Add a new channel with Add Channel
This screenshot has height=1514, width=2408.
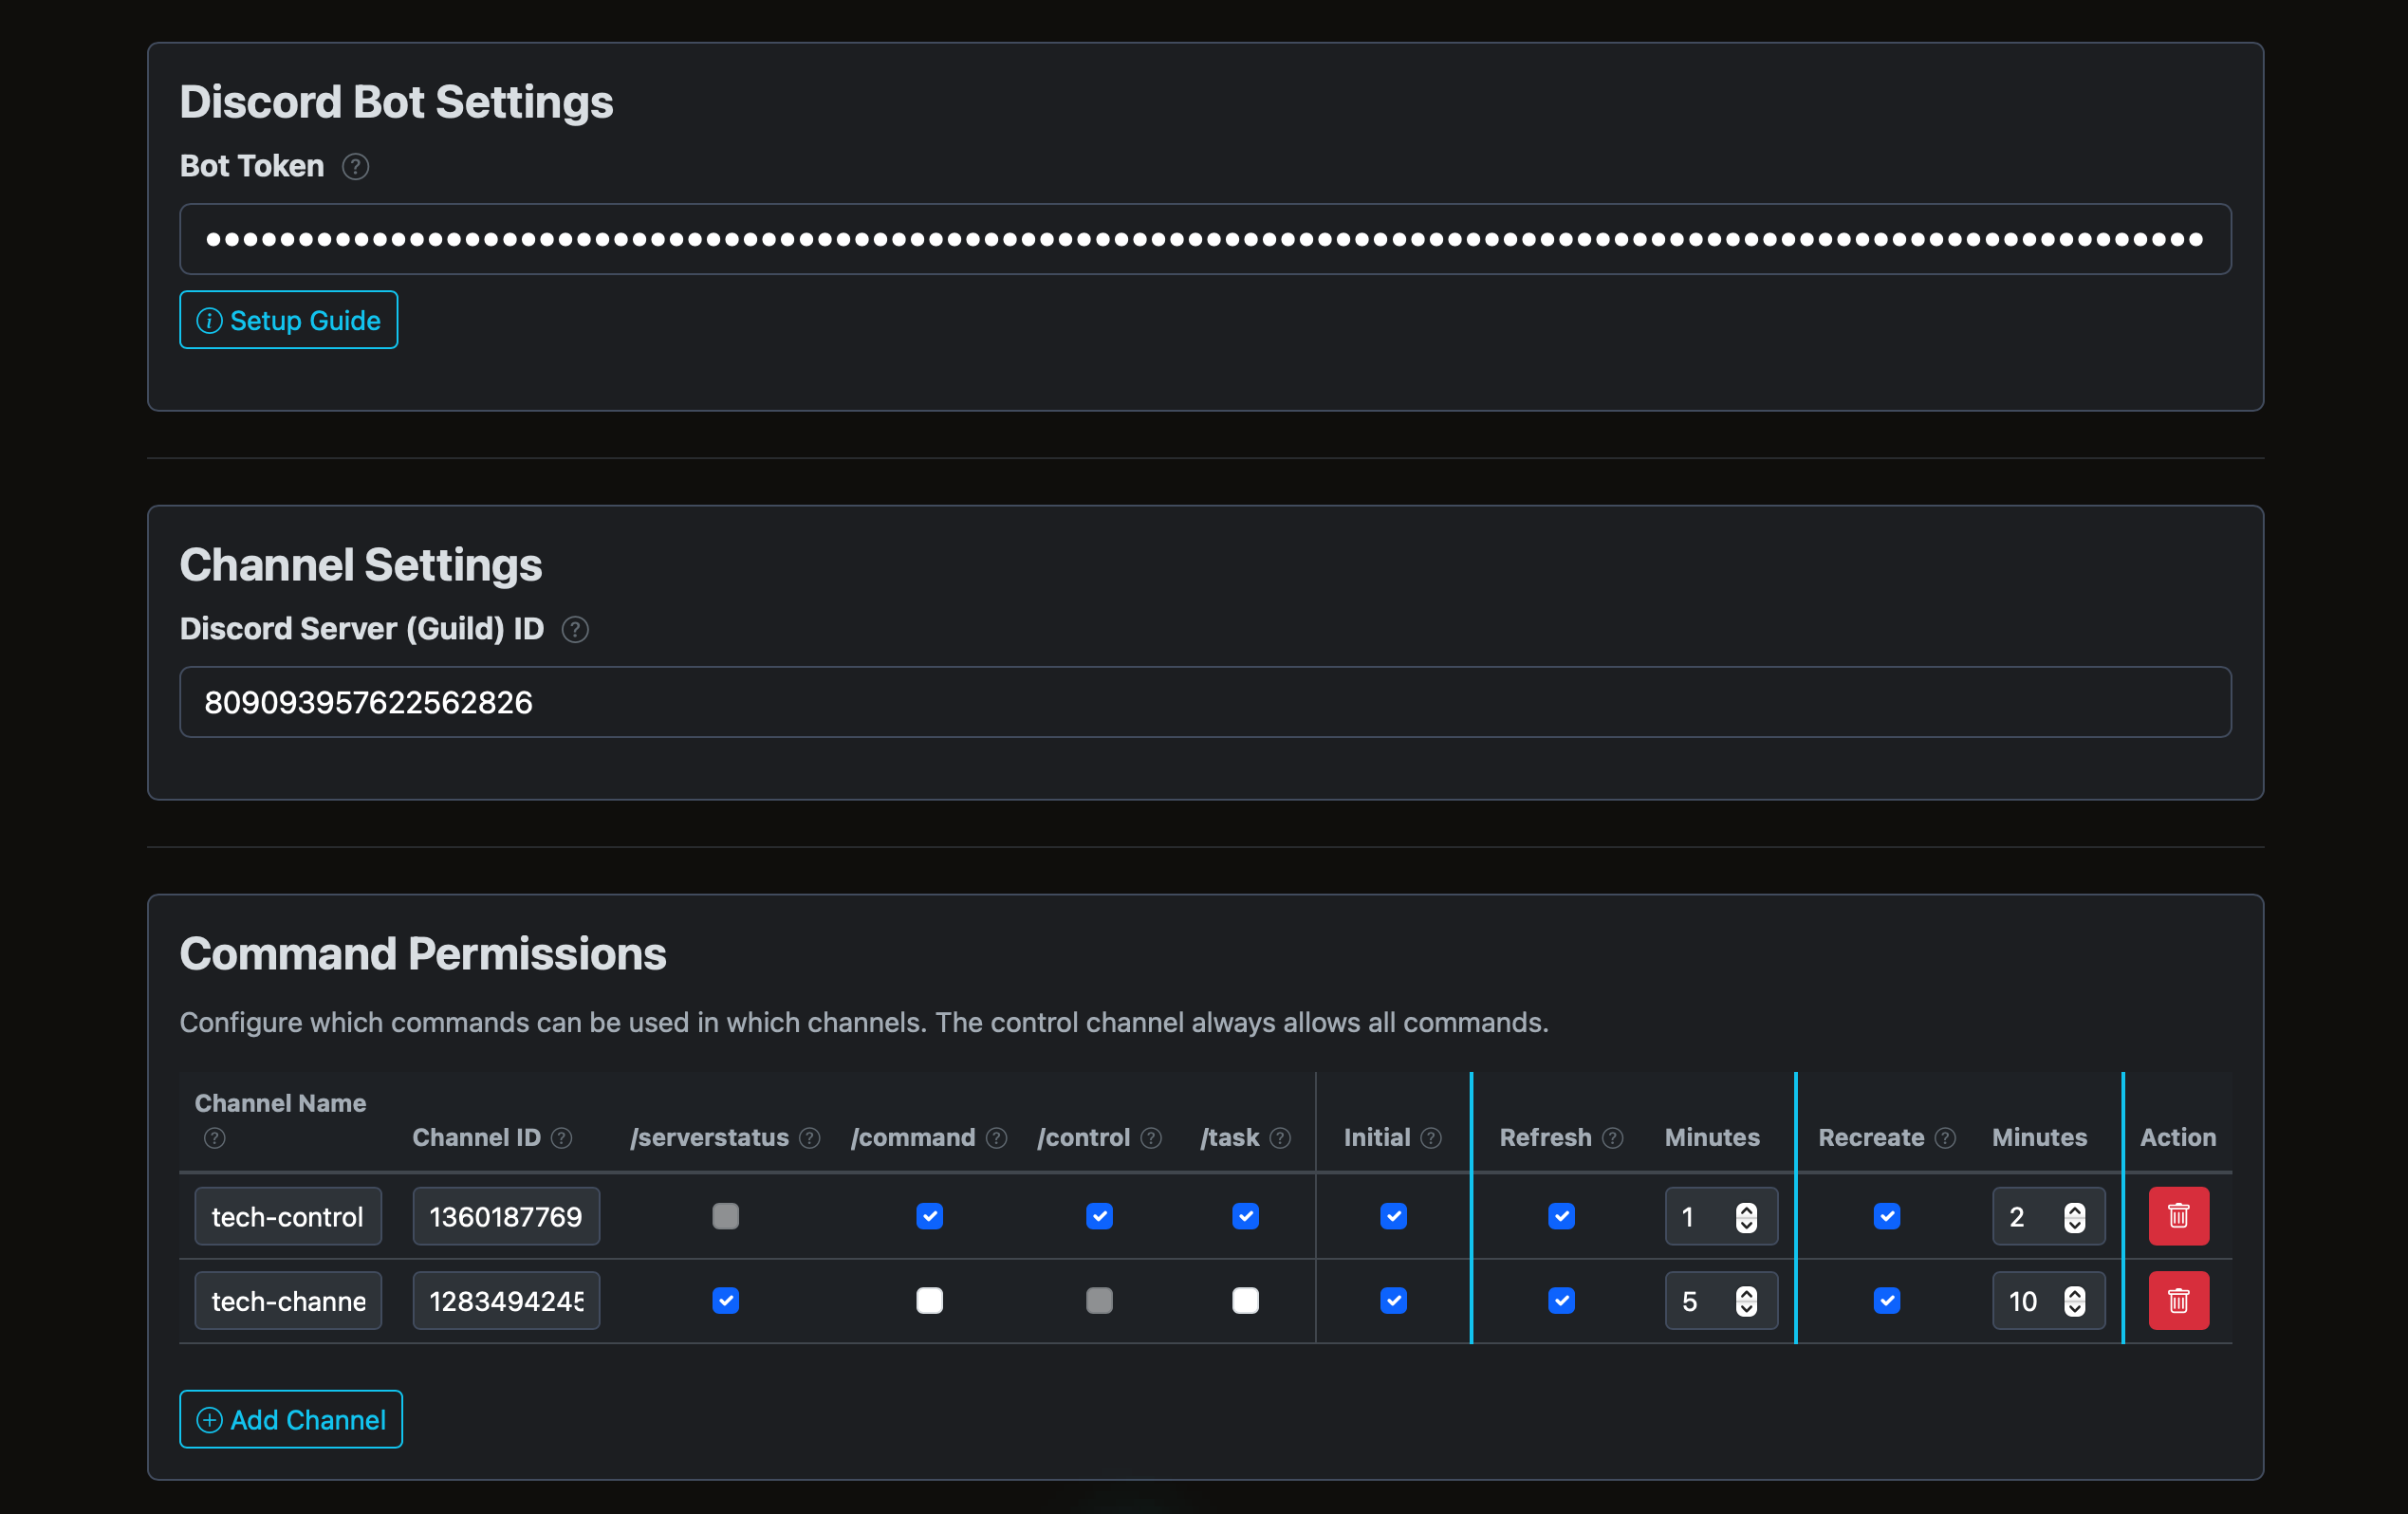point(291,1419)
